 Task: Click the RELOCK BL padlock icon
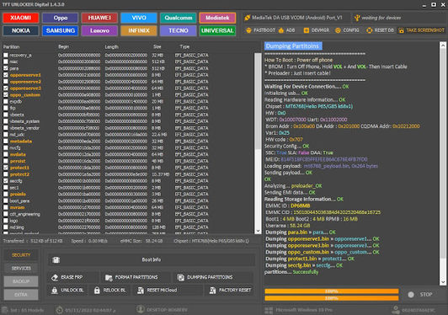click(97, 291)
